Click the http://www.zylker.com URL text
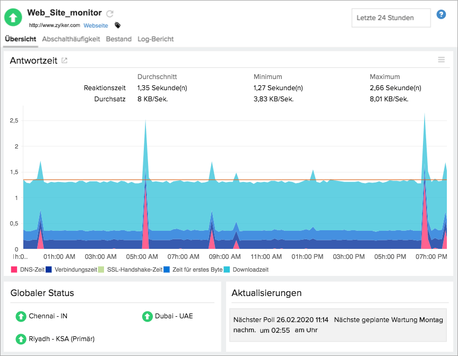Image resolution: width=458 pixels, height=356 pixels. tap(54, 25)
